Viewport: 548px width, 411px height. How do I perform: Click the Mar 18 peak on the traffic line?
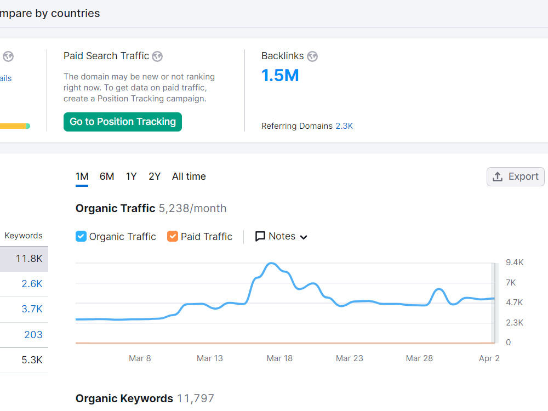pyautogui.click(x=272, y=264)
